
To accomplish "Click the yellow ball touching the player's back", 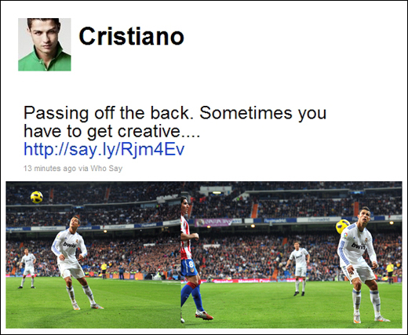I will pyautogui.click(x=342, y=227).
